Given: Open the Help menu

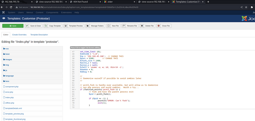Looking at the screenshot, I should pyautogui.click(x=77, y=13).
